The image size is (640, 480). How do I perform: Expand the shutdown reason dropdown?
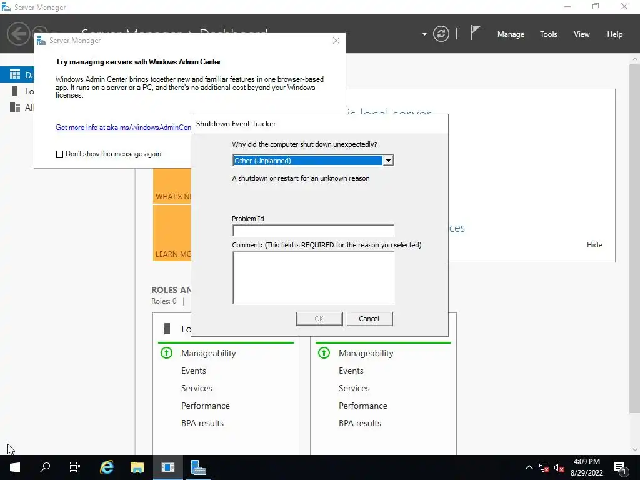387,161
